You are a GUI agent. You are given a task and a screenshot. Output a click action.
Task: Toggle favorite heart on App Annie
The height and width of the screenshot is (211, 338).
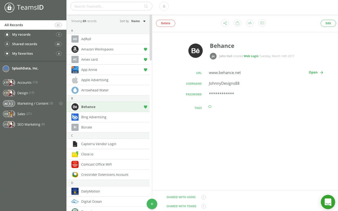pos(145,70)
